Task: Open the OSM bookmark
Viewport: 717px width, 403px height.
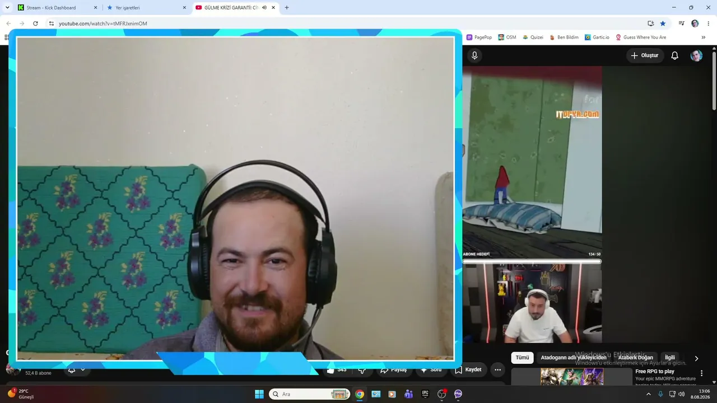Action: [507, 38]
